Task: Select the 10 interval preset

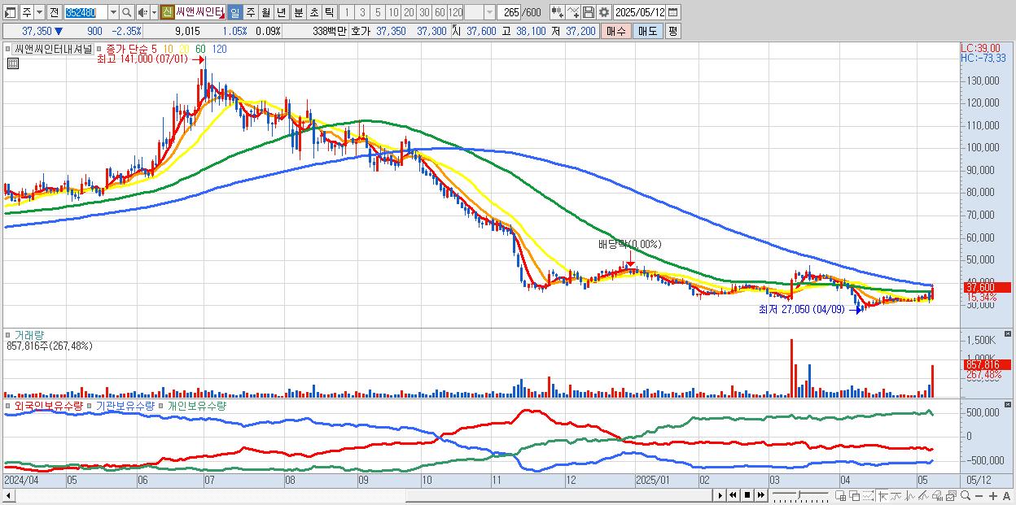Action: [x=393, y=12]
